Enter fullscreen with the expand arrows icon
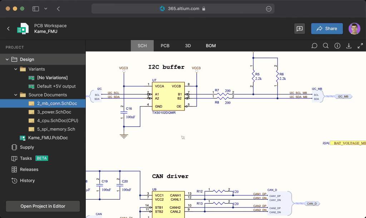The image size is (366, 218). pyautogui.click(x=360, y=45)
